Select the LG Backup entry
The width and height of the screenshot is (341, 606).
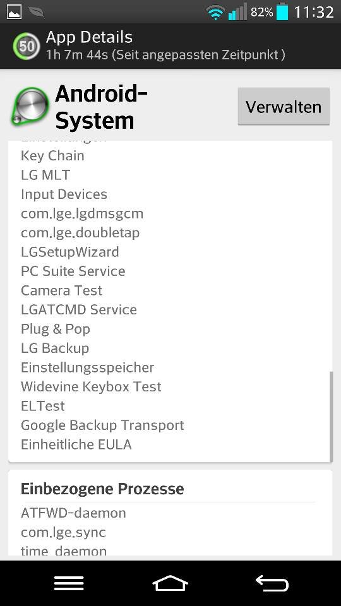(55, 348)
